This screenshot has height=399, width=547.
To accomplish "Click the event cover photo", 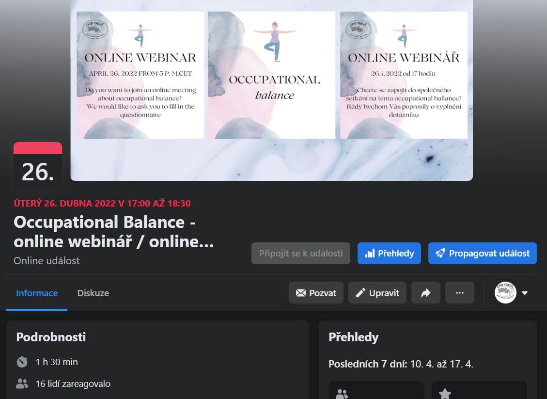I will click(x=271, y=90).
